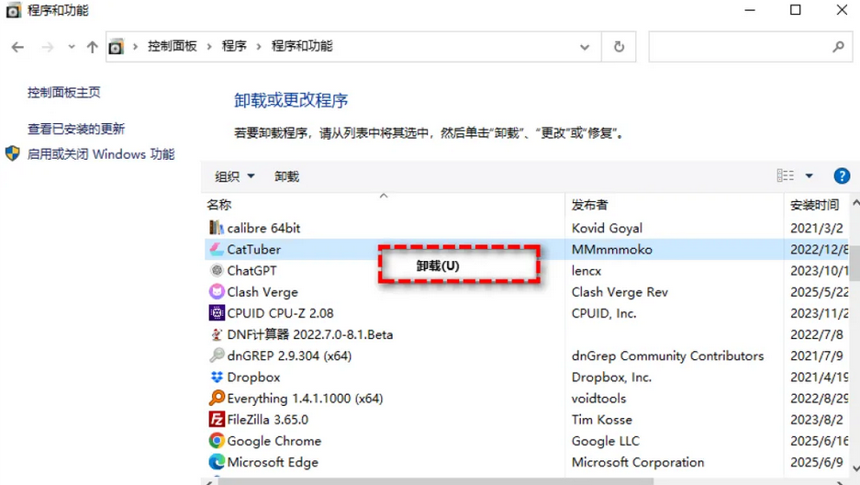
Task: Click the Google Chrome icon
Action: pyautogui.click(x=217, y=441)
